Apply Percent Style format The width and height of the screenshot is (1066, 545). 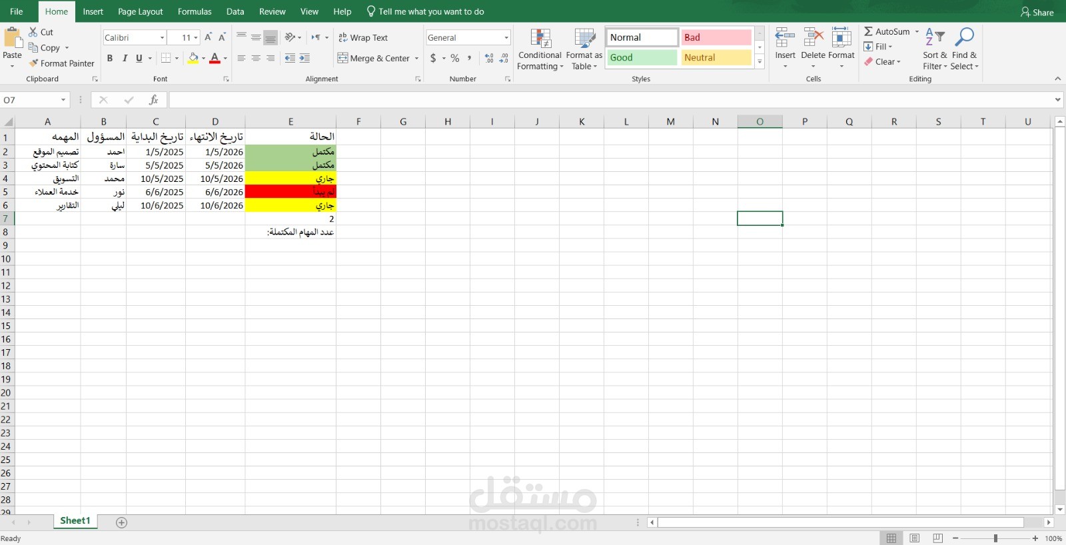pyautogui.click(x=455, y=58)
